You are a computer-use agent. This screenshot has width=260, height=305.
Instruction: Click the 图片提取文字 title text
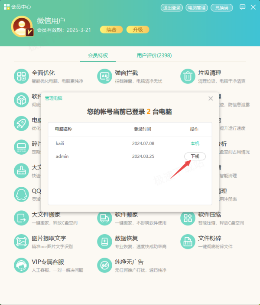coord(49,238)
